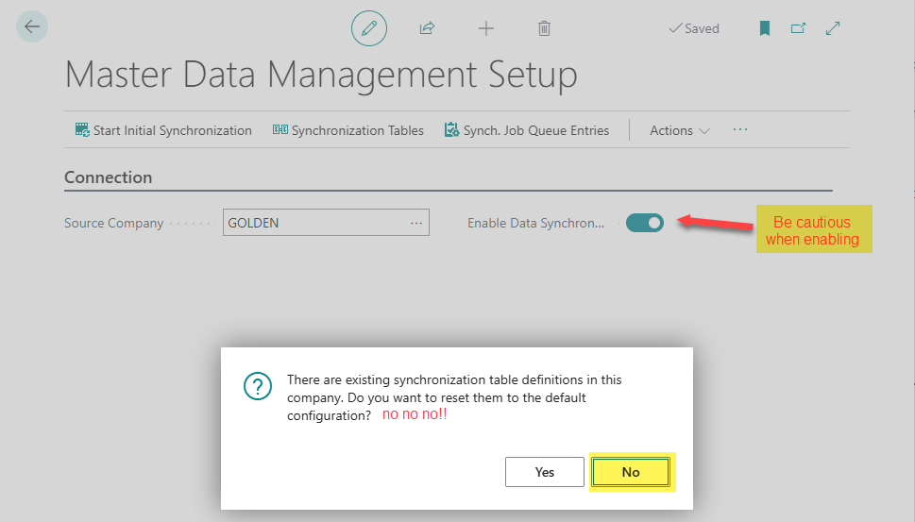Open Synchronization Tables action

[347, 130]
